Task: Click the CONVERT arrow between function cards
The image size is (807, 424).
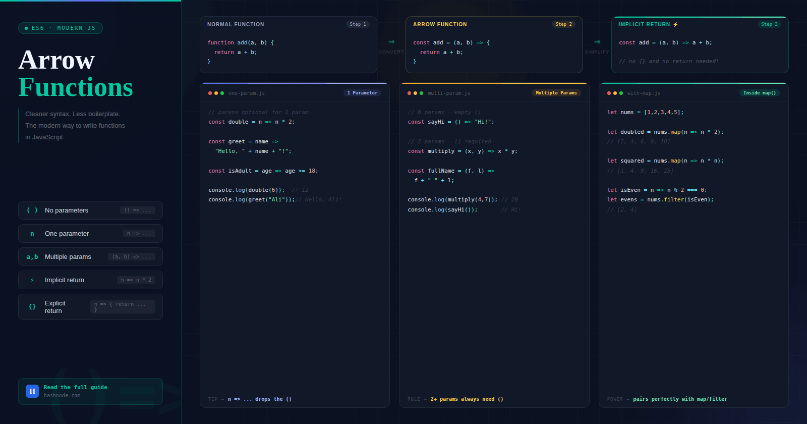Action: (391, 42)
